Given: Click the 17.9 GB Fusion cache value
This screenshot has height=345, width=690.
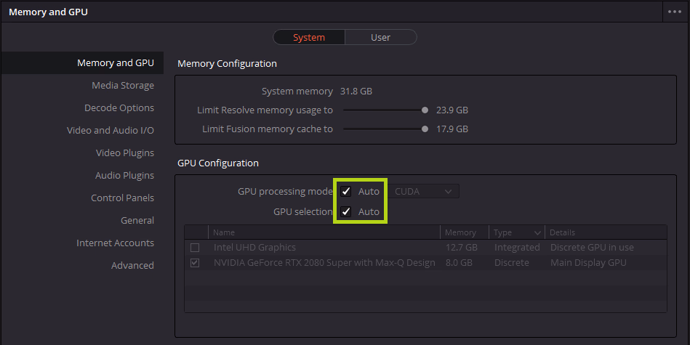Looking at the screenshot, I should [452, 129].
